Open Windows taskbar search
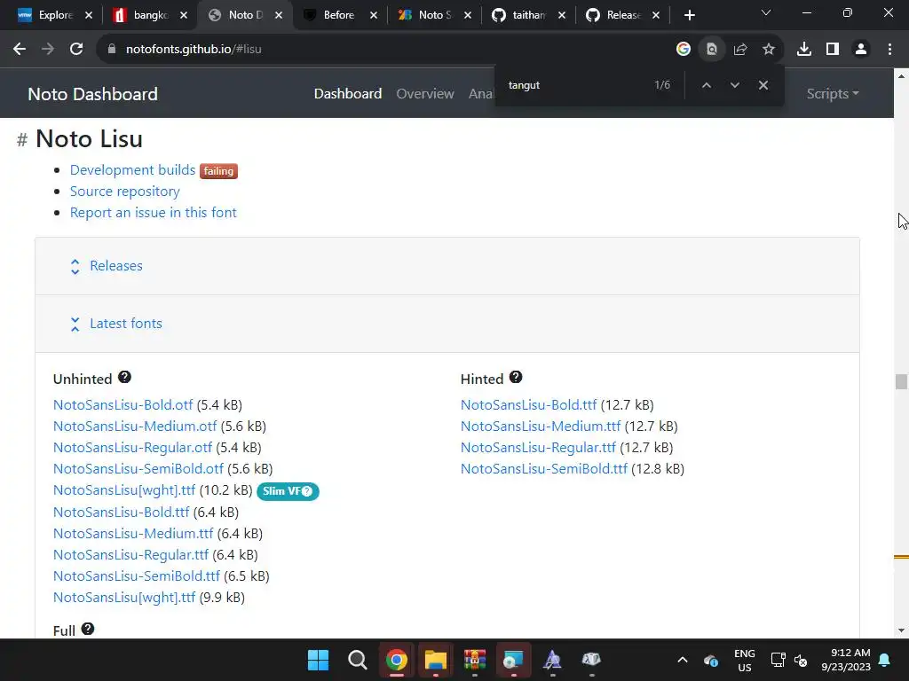 click(358, 660)
